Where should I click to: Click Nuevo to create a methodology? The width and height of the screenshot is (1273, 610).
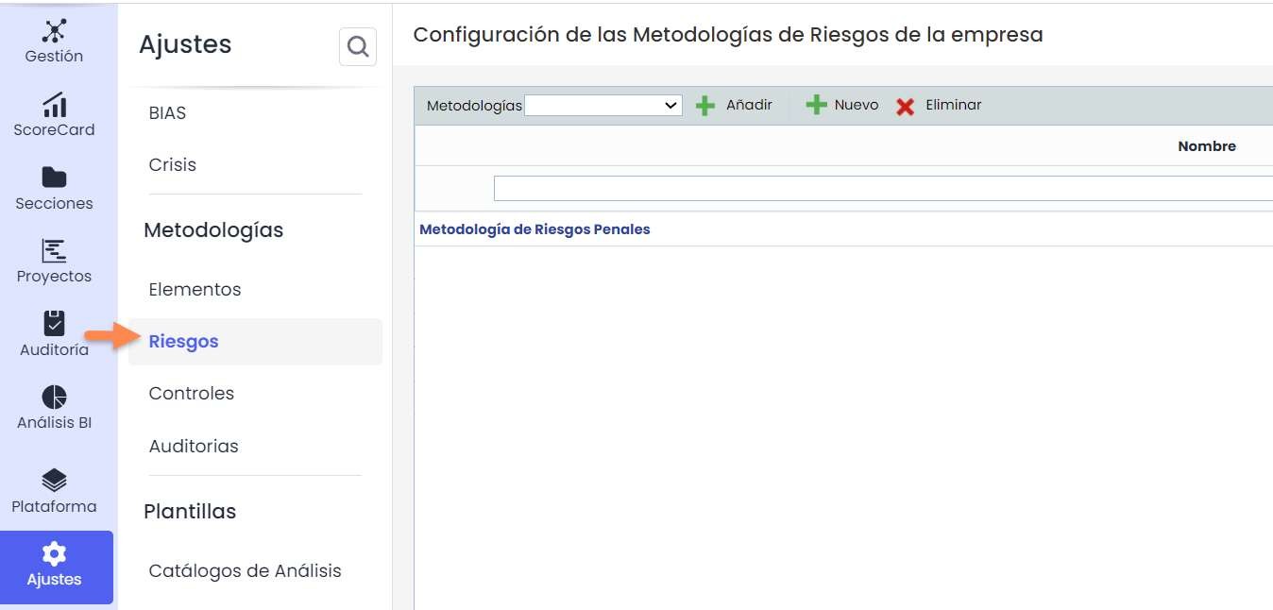[x=842, y=106]
